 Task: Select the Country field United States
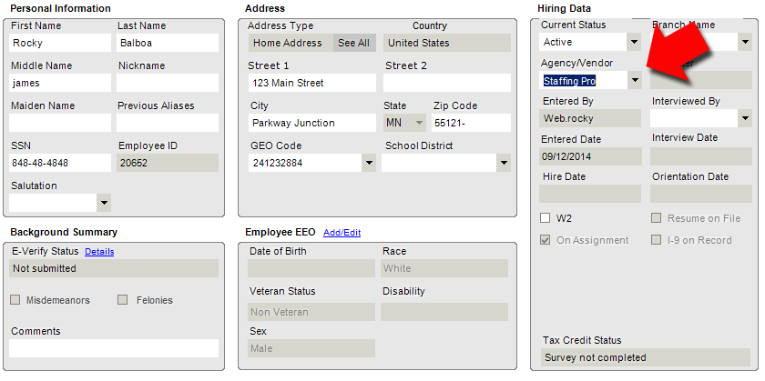click(447, 43)
